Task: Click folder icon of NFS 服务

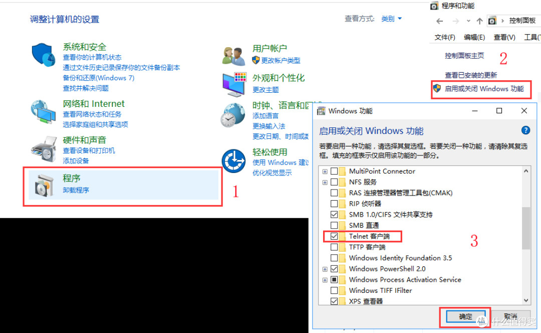Action: [x=342, y=182]
